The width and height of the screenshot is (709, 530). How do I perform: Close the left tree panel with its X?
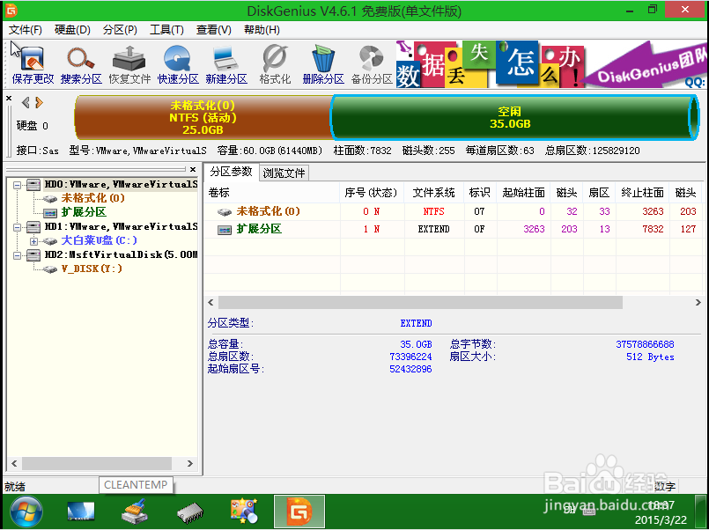tap(193, 169)
